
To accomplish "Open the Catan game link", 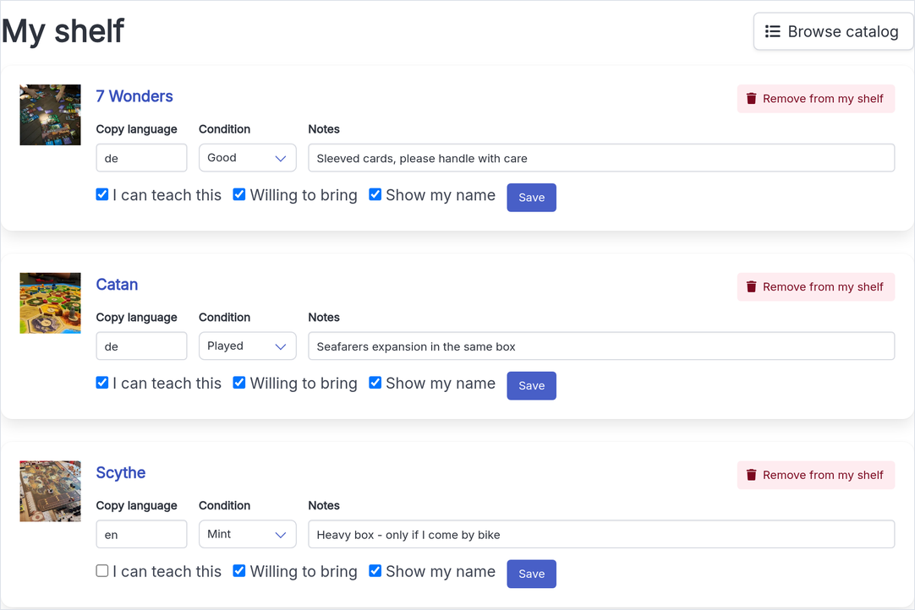I will (x=117, y=285).
